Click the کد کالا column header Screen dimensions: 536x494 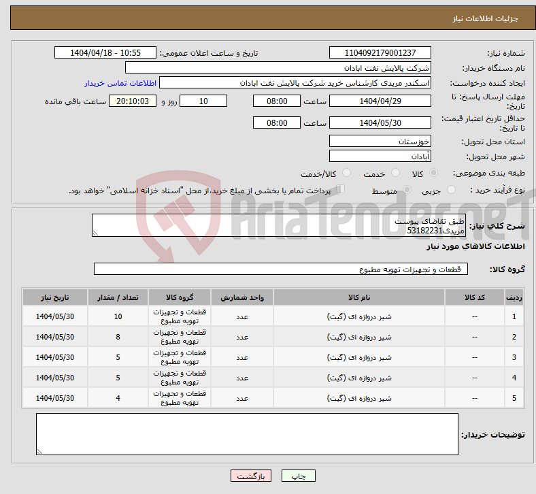(x=475, y=297)
